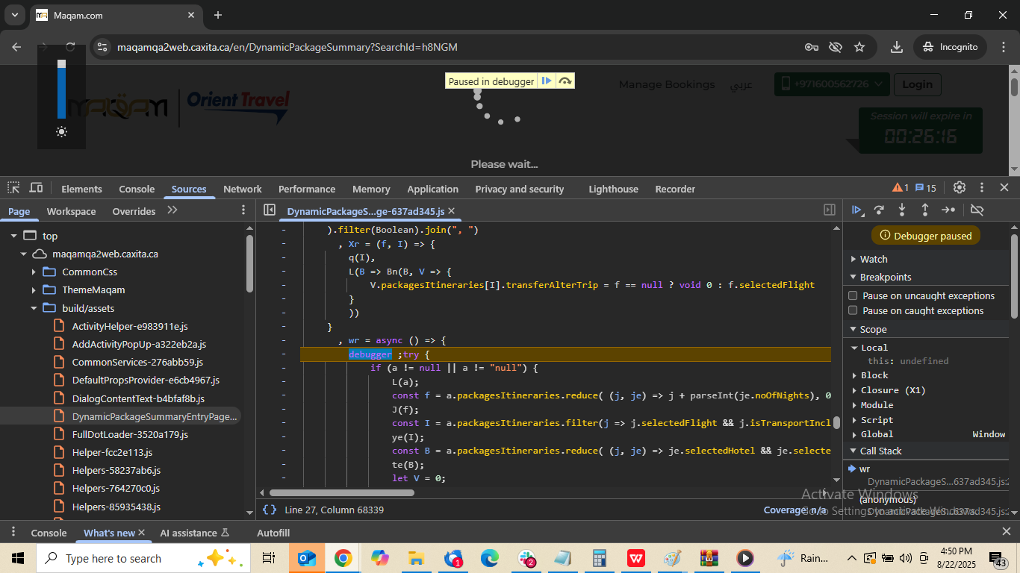
Task: Deactivate breakpoints icon in debugger toolbar
Action: point(977,210)
